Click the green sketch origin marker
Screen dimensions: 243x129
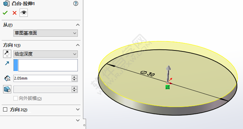[168, 87]
